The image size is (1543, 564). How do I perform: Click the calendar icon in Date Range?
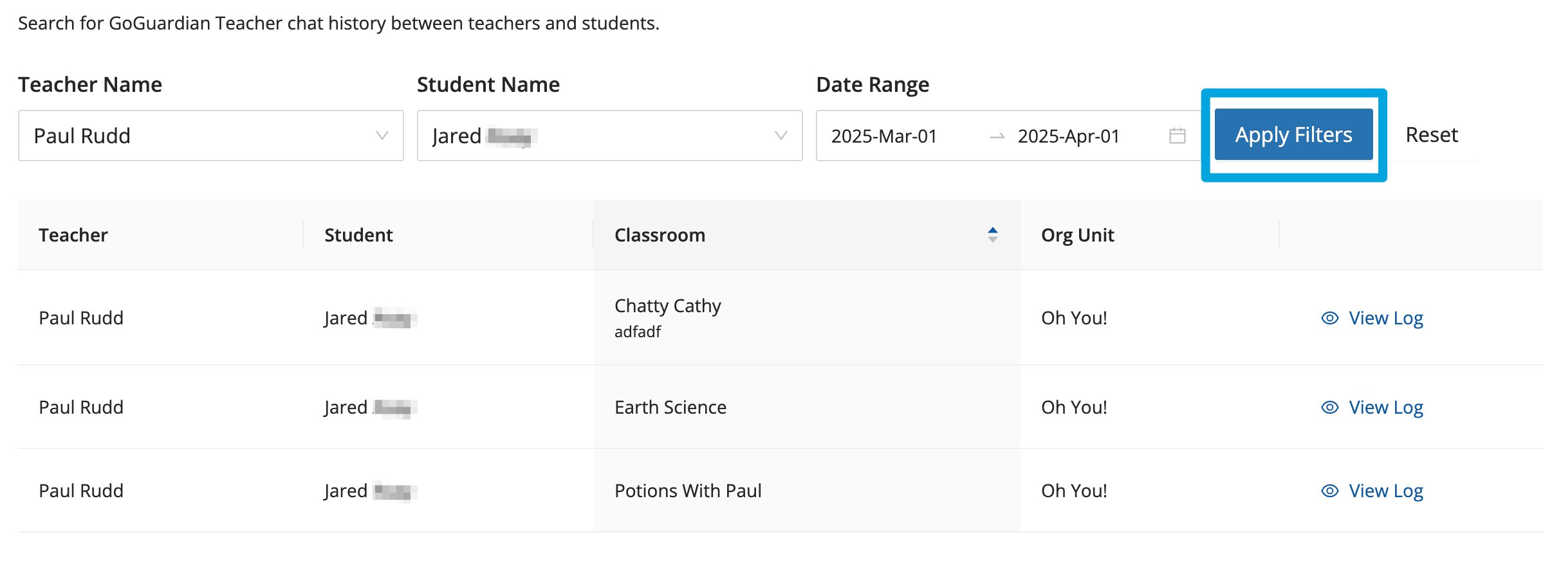(1177, 136)
